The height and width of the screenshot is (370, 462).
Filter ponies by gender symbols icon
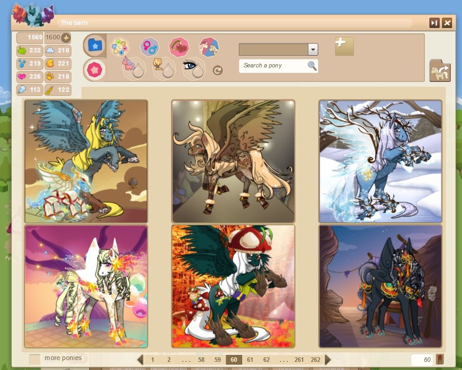(149, 46)
